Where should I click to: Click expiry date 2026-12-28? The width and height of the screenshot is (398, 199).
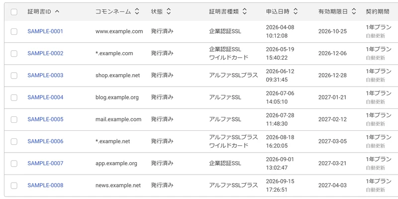pos(332,76)
